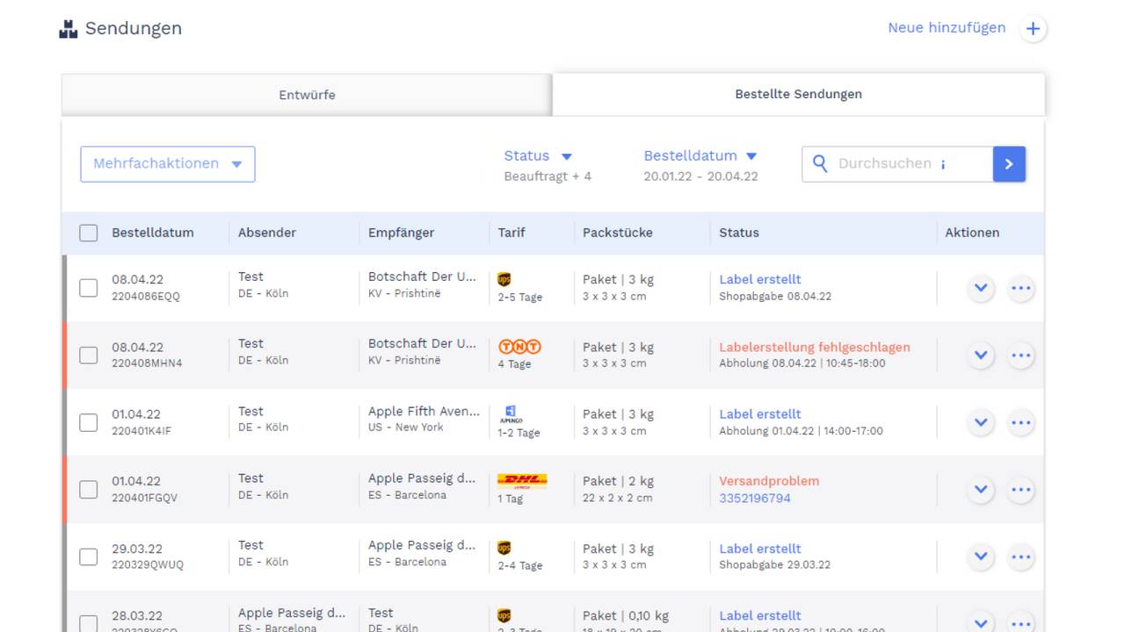Click date range 20.01.22 - 20.04.22
1125x632 pixels.
coord(700,176)
